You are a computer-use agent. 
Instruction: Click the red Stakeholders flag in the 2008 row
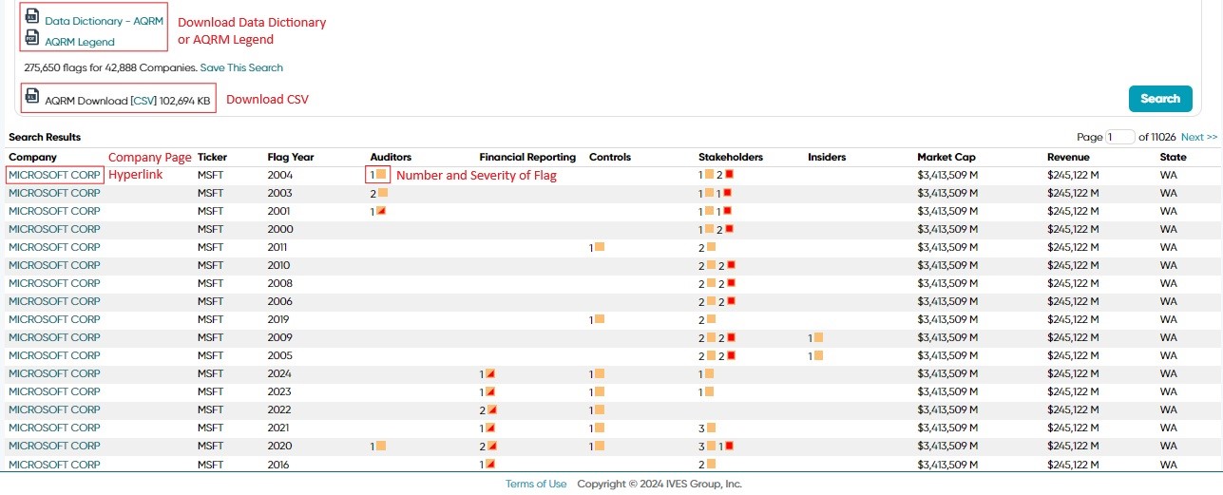coord(731,283)
